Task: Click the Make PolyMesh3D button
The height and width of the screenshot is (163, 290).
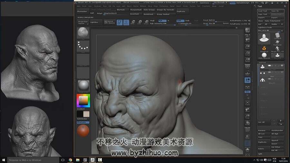Action: tap(274, 21)
